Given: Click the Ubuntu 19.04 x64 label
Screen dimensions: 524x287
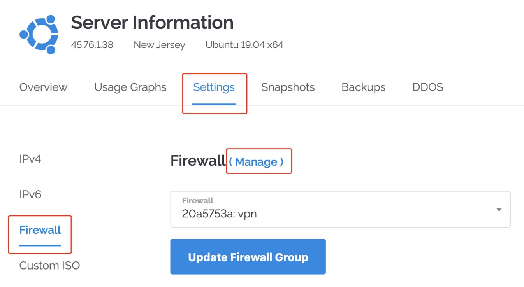Looking at the screenshot, I should point(244,45).
